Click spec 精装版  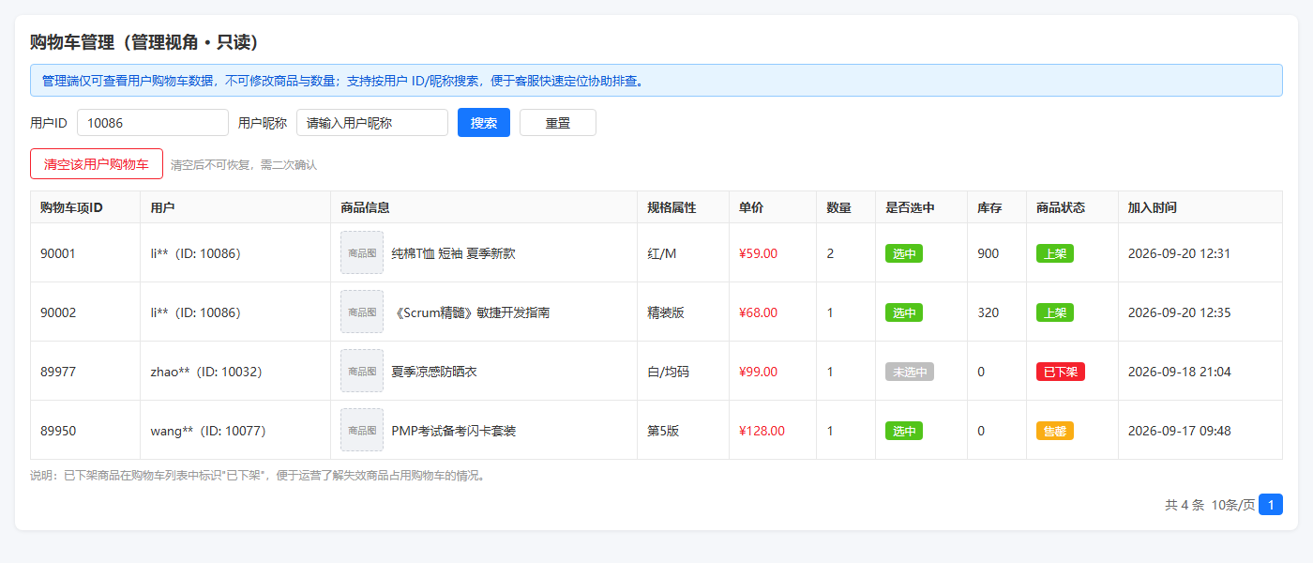pyautogui.click(x=666, y=312)
